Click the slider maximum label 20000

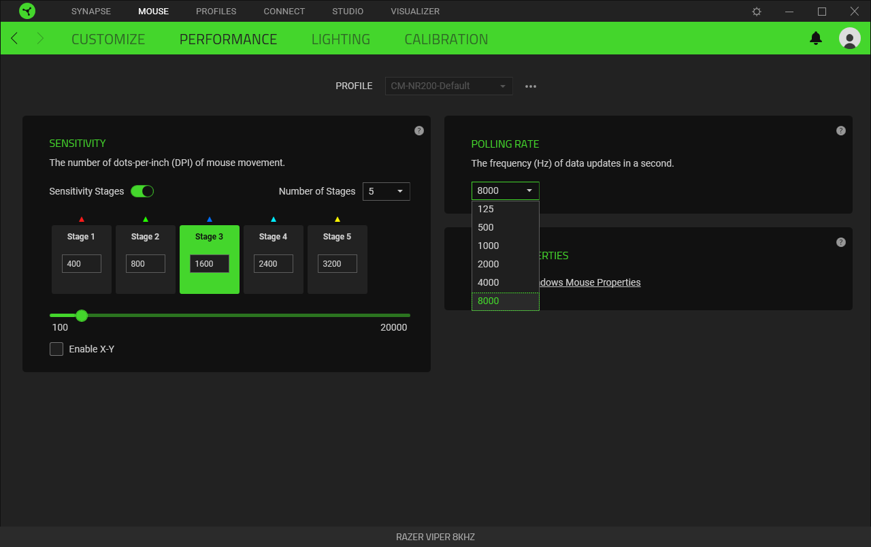pos(394,327)
